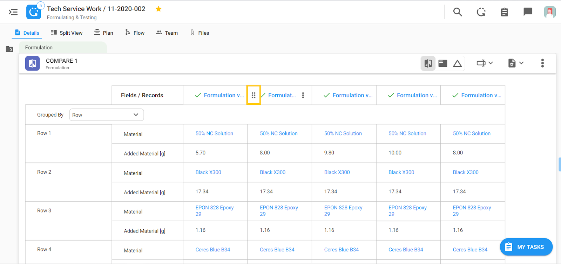
Task: Open the Team tab
Action: 167,33
